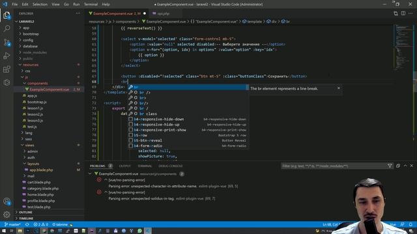Open the Explorer view in the activity bar
This screenshot has height=234, width=417.
pos(7,15)
